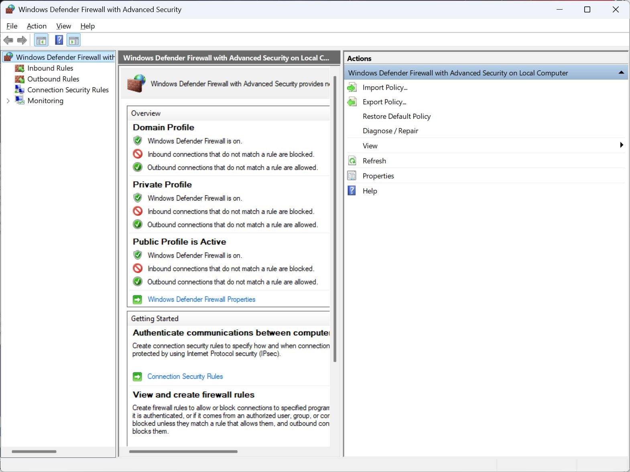Click the Properties icon in Actions pane
The image size is (630, 472).
[352, 176]
